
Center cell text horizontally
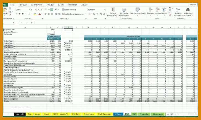[49, 14]
